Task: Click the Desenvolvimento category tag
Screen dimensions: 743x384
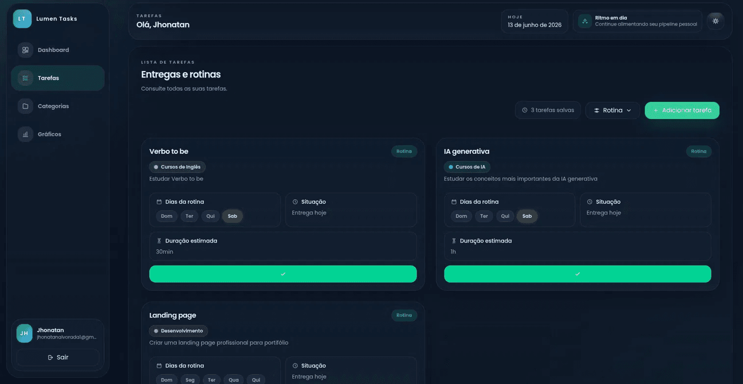Action: coord(179,331)
